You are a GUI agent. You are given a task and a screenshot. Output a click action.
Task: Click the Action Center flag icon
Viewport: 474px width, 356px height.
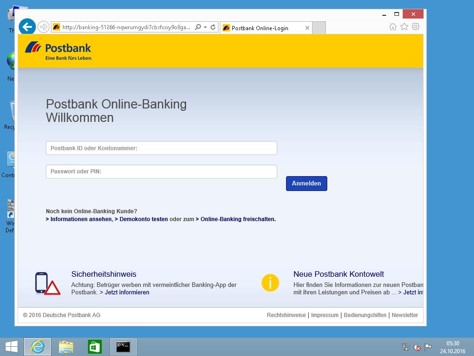coord(428,347)
